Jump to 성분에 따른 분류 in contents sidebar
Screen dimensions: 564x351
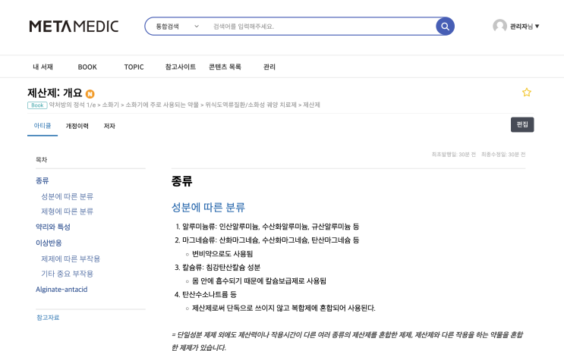click(x=67, y=196)
